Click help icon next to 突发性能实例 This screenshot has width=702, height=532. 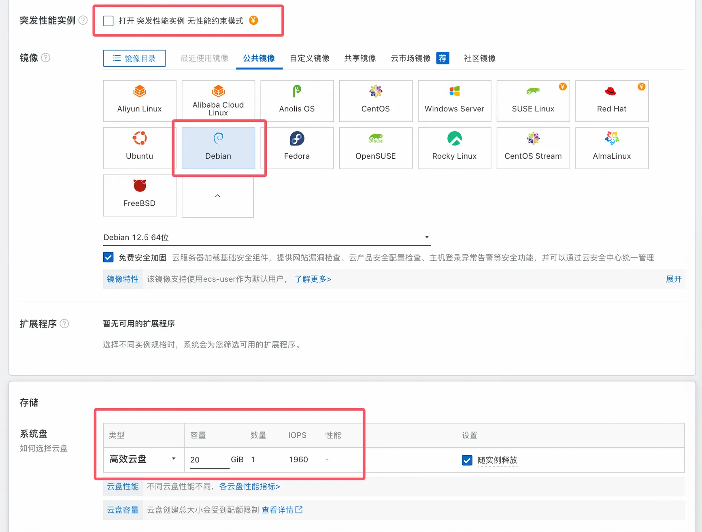click(83, 20)
